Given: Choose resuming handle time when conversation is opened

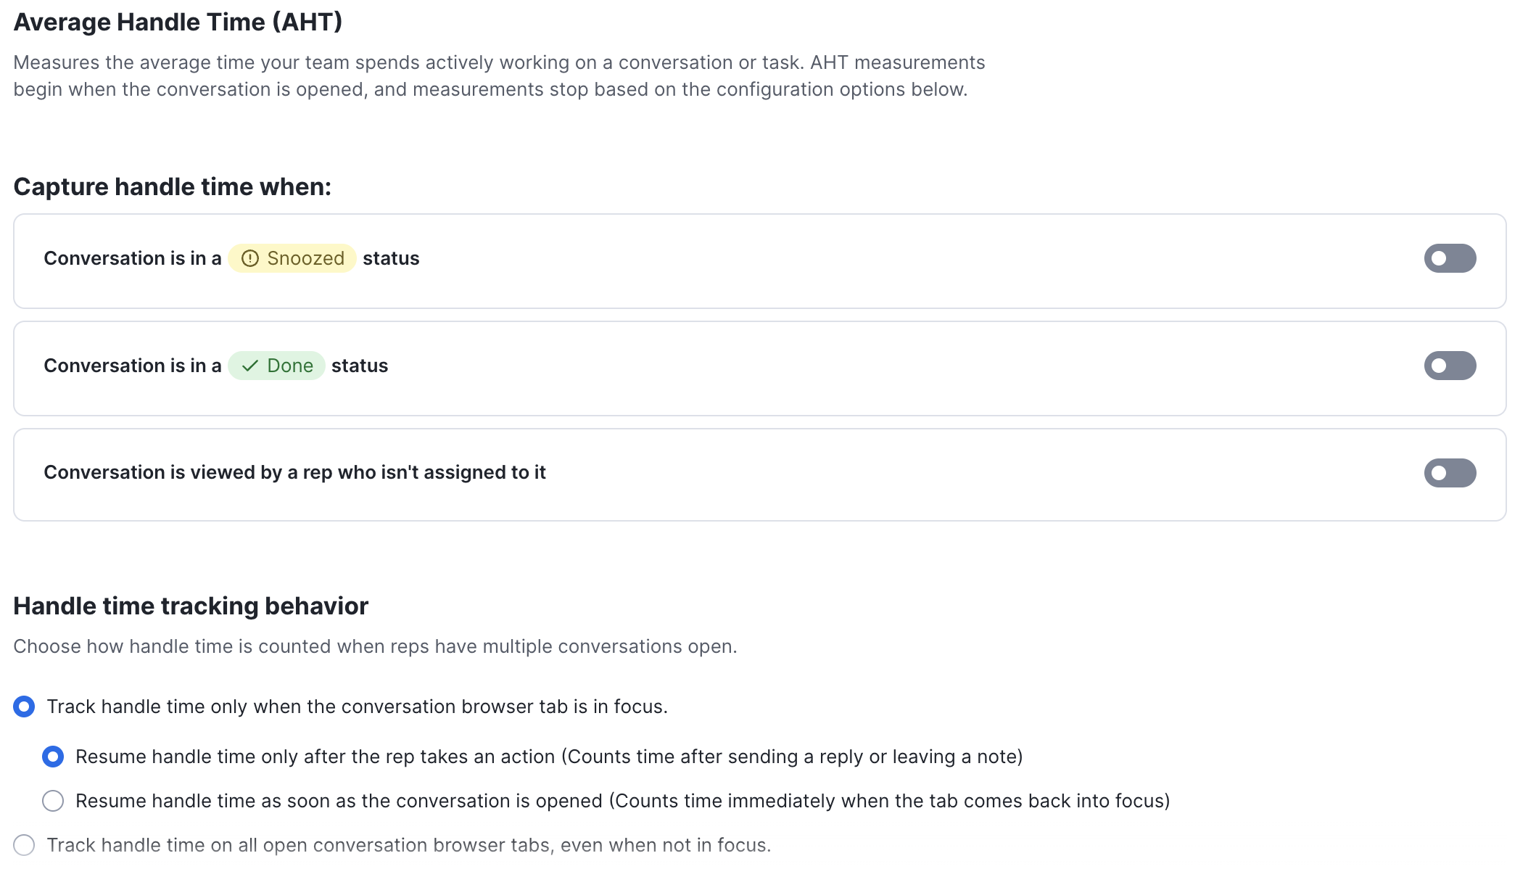Looking at the screenshot, I should tap(54, 801).
